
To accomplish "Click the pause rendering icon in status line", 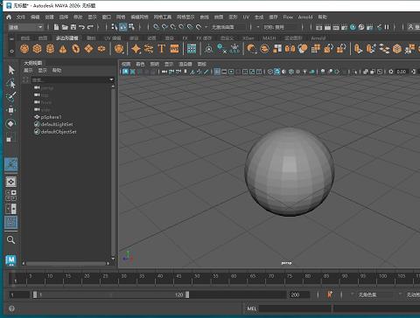I will 387,27.
